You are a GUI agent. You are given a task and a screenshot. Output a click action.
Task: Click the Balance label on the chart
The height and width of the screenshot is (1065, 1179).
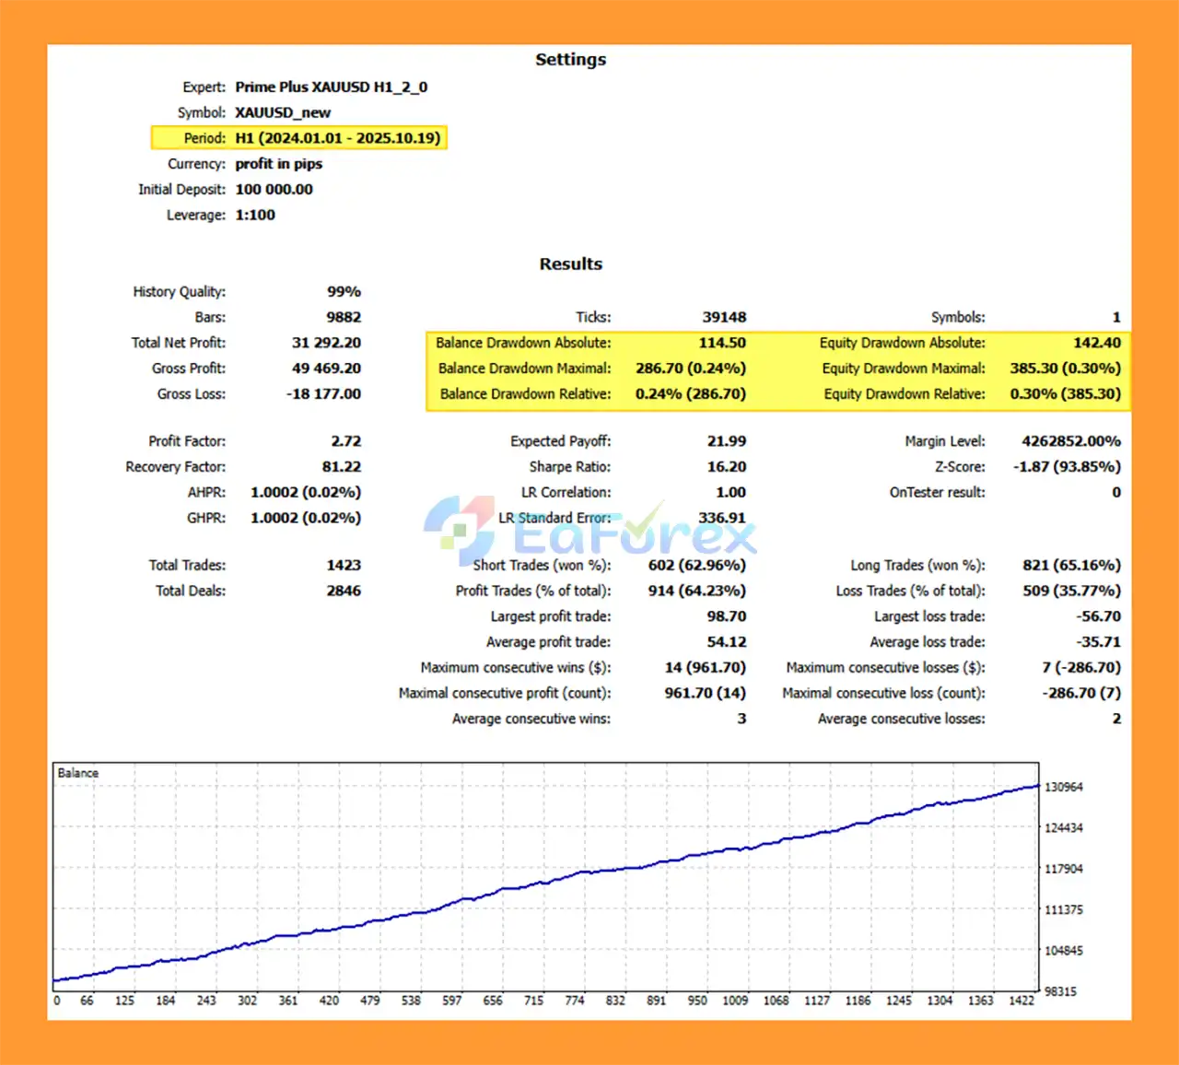77,773
